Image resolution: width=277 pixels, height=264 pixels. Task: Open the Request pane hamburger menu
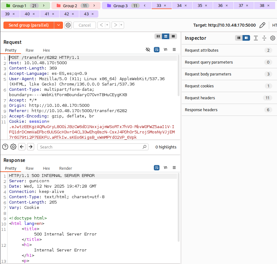click(174, 49)
